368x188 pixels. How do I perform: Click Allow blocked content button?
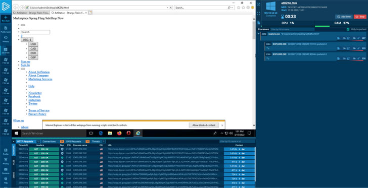[x=204, y=126]
